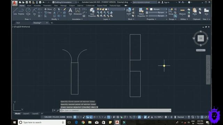Select the Circle tool
Image resolution: width=223 pixels, height=125 pixels.
(x=28, y=11)
